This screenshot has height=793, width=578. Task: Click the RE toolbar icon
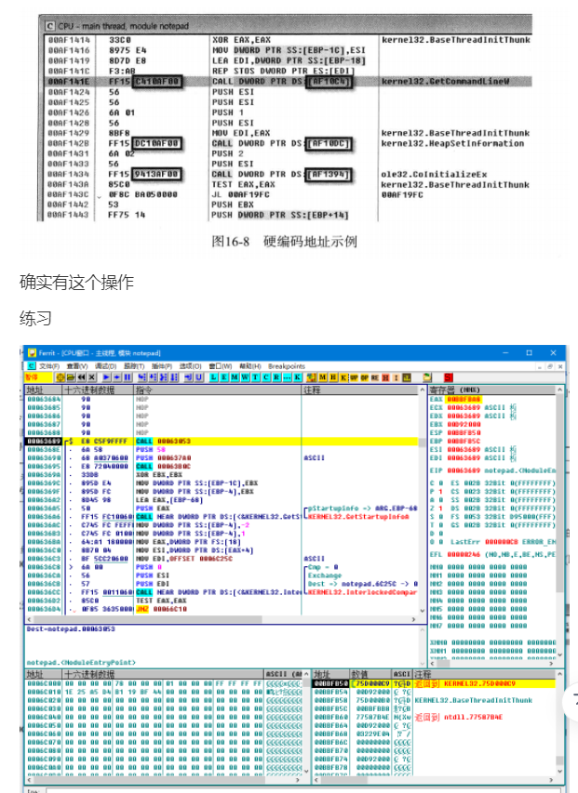pos(375,377)
